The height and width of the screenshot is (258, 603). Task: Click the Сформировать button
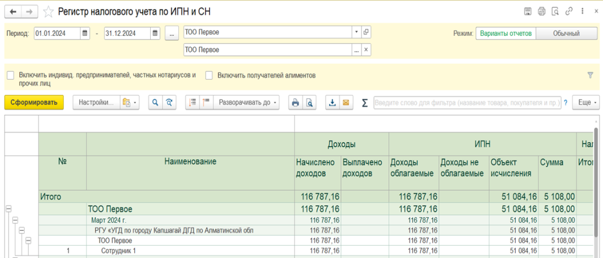tap(34, 102)
